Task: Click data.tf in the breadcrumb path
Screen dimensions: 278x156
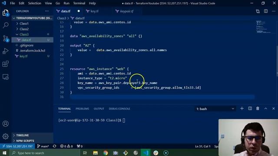Action: [x=80, y=18]
